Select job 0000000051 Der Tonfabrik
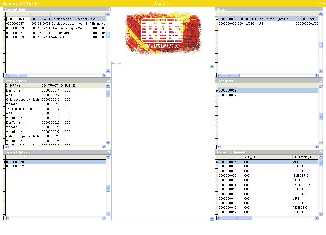Image resolution: width=326 pixels, height=235 pixels. [x=56, y=33]
